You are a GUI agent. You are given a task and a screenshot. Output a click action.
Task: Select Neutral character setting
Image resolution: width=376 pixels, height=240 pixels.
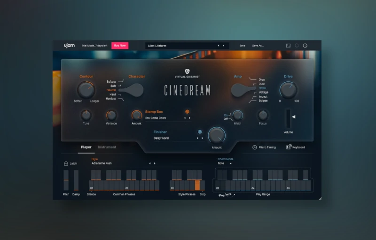pos(111,90)
